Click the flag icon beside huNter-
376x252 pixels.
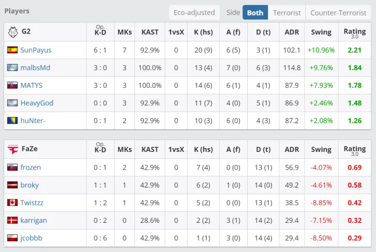click(12, 121)
